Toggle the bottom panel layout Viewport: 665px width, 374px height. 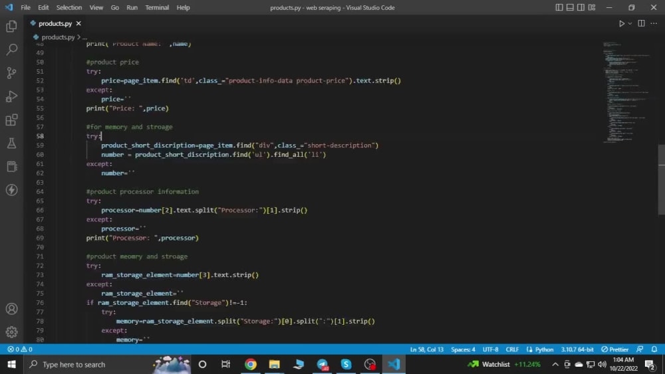point(570,7)
